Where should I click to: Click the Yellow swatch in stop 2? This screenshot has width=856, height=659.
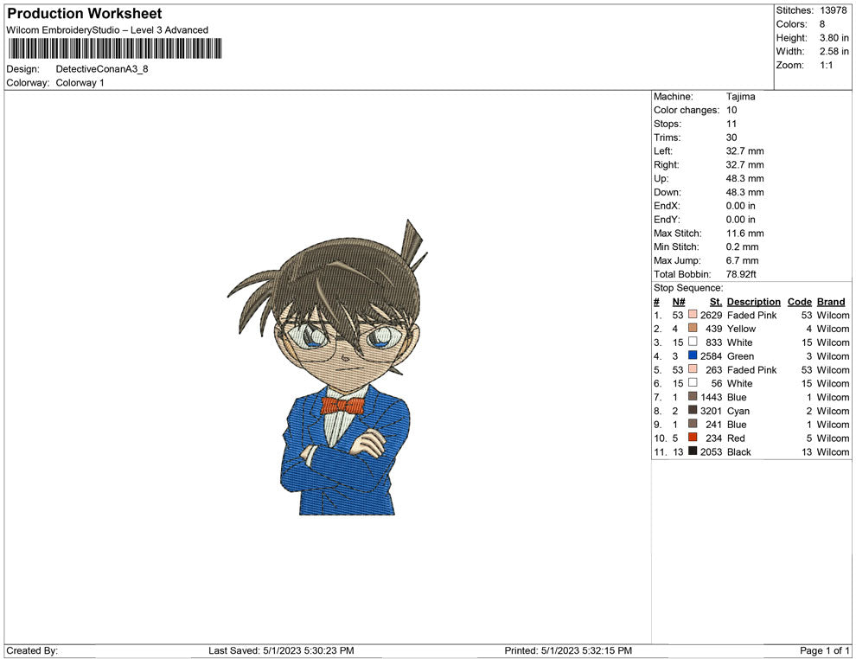pos(693,328)
